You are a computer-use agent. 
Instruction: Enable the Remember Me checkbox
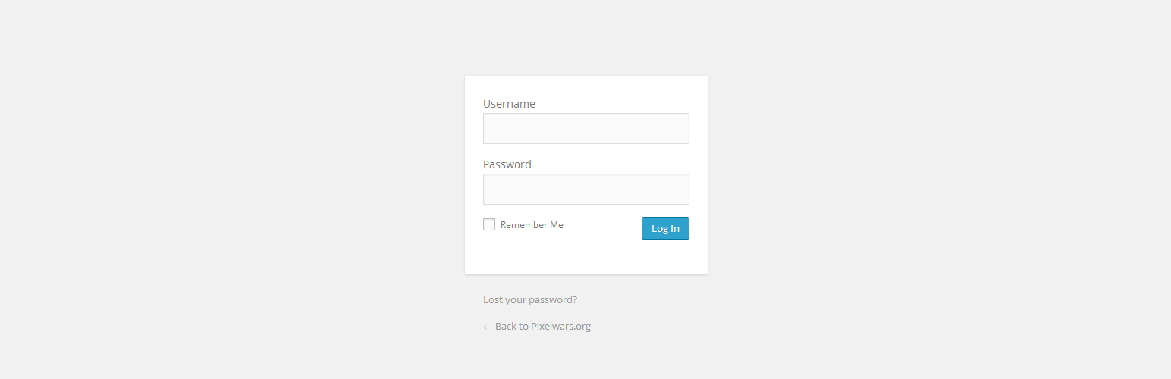pyautogui.click(x=489, y=224)
